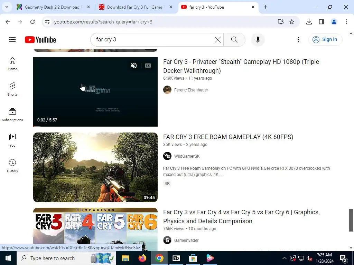Open the YouTube hamburger guide menu

coord(12,40)
